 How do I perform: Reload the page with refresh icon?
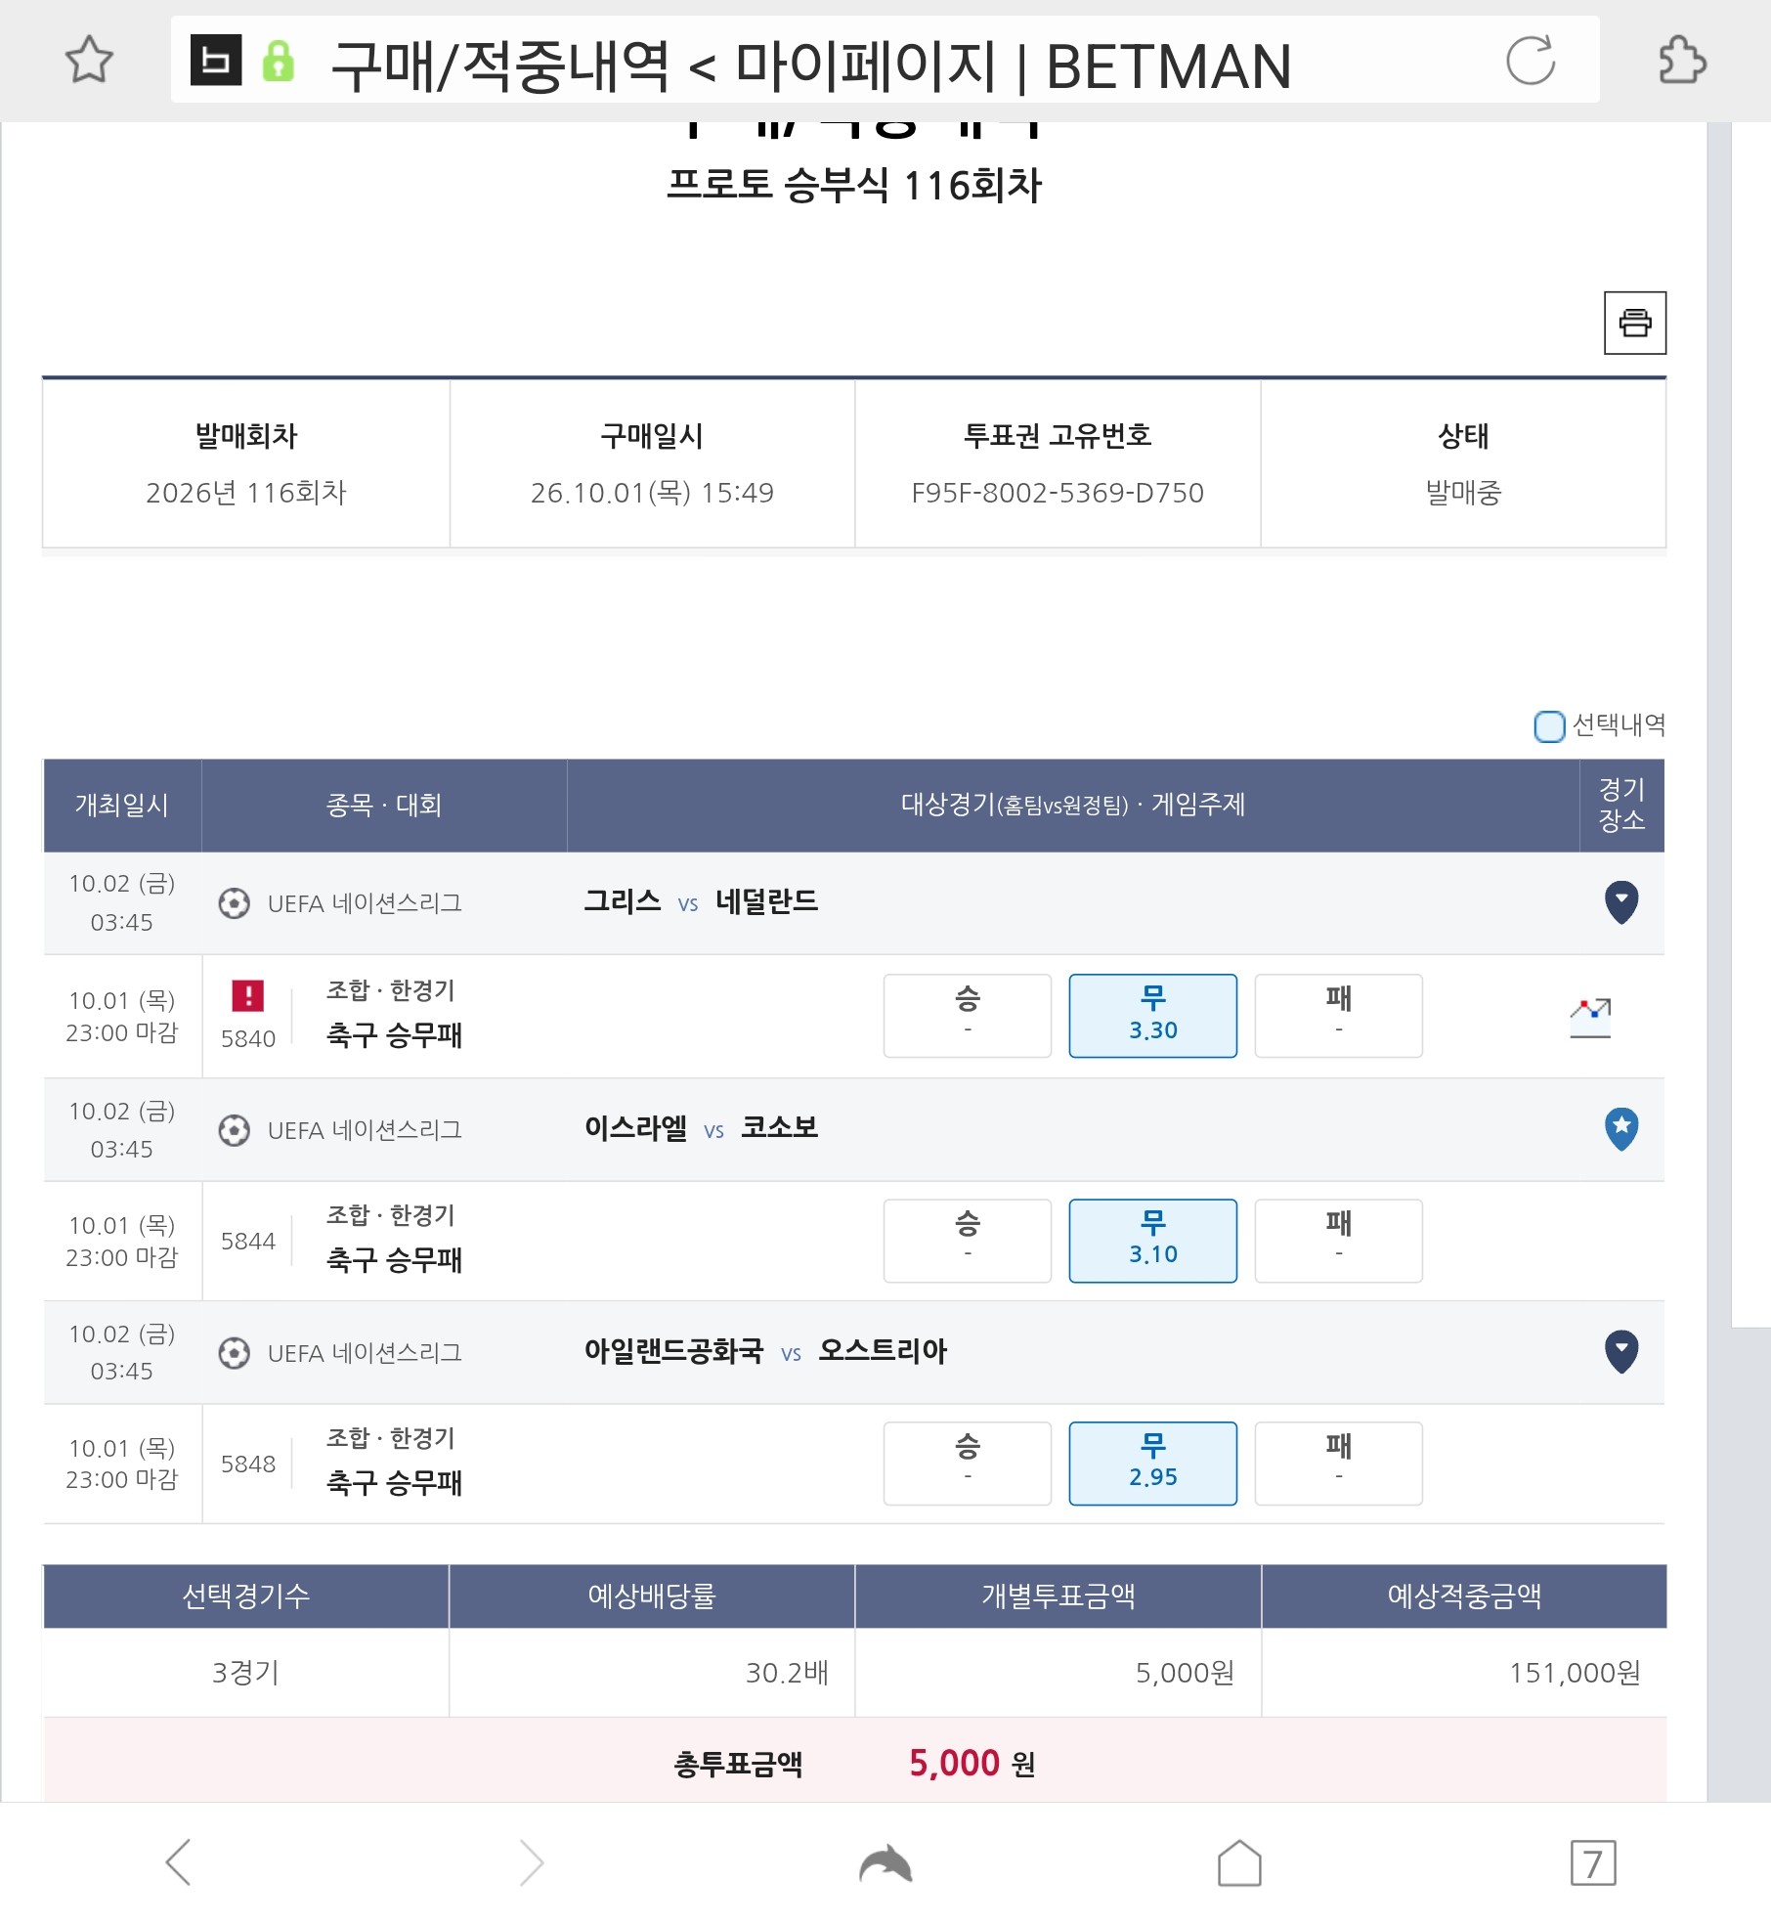pyautogui.click(x=1531, y=61)
